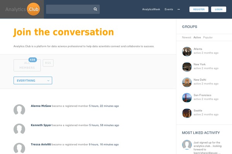Click the Analytics.Club logo
Viewport: 232px width, 154px height.
[22, 9]
